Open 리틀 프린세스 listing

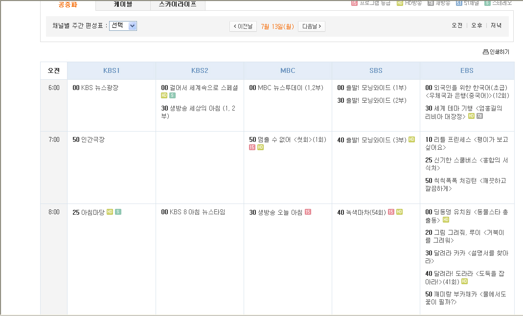[x=467, y=143]
